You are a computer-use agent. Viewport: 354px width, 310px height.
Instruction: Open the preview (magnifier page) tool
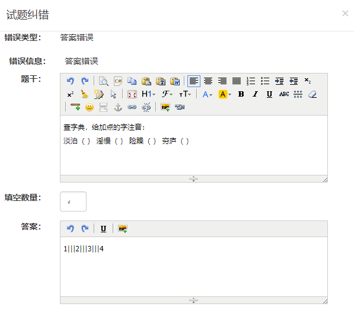point(104,81)
